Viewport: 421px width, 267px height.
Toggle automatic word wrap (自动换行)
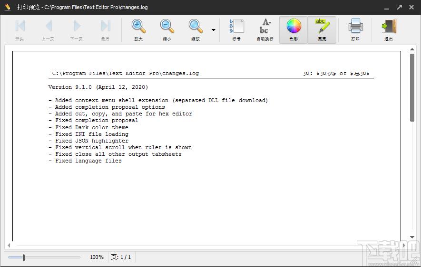(x=265, y=29)
